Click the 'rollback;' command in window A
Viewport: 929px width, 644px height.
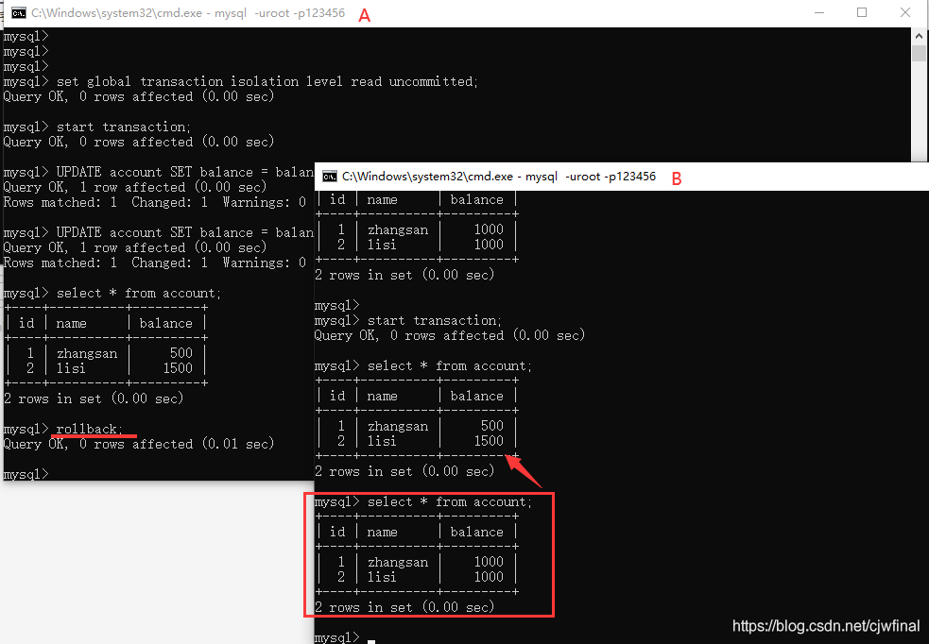(x=90, y=429)
